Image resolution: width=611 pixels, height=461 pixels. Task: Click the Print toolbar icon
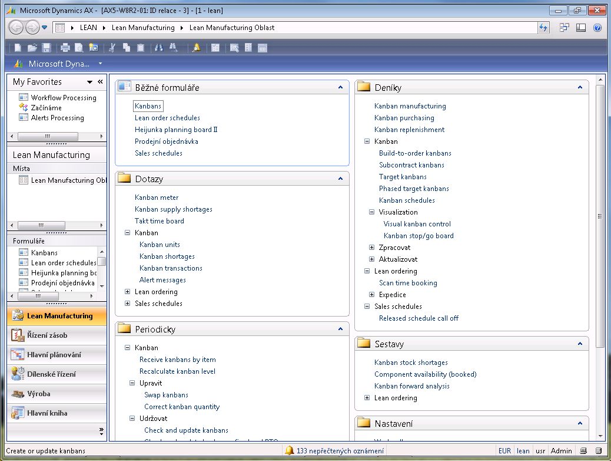pos(65,48)
